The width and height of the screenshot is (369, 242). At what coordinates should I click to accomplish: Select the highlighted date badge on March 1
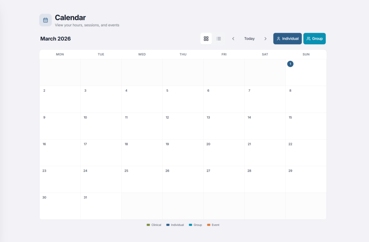tap(290, 64)
